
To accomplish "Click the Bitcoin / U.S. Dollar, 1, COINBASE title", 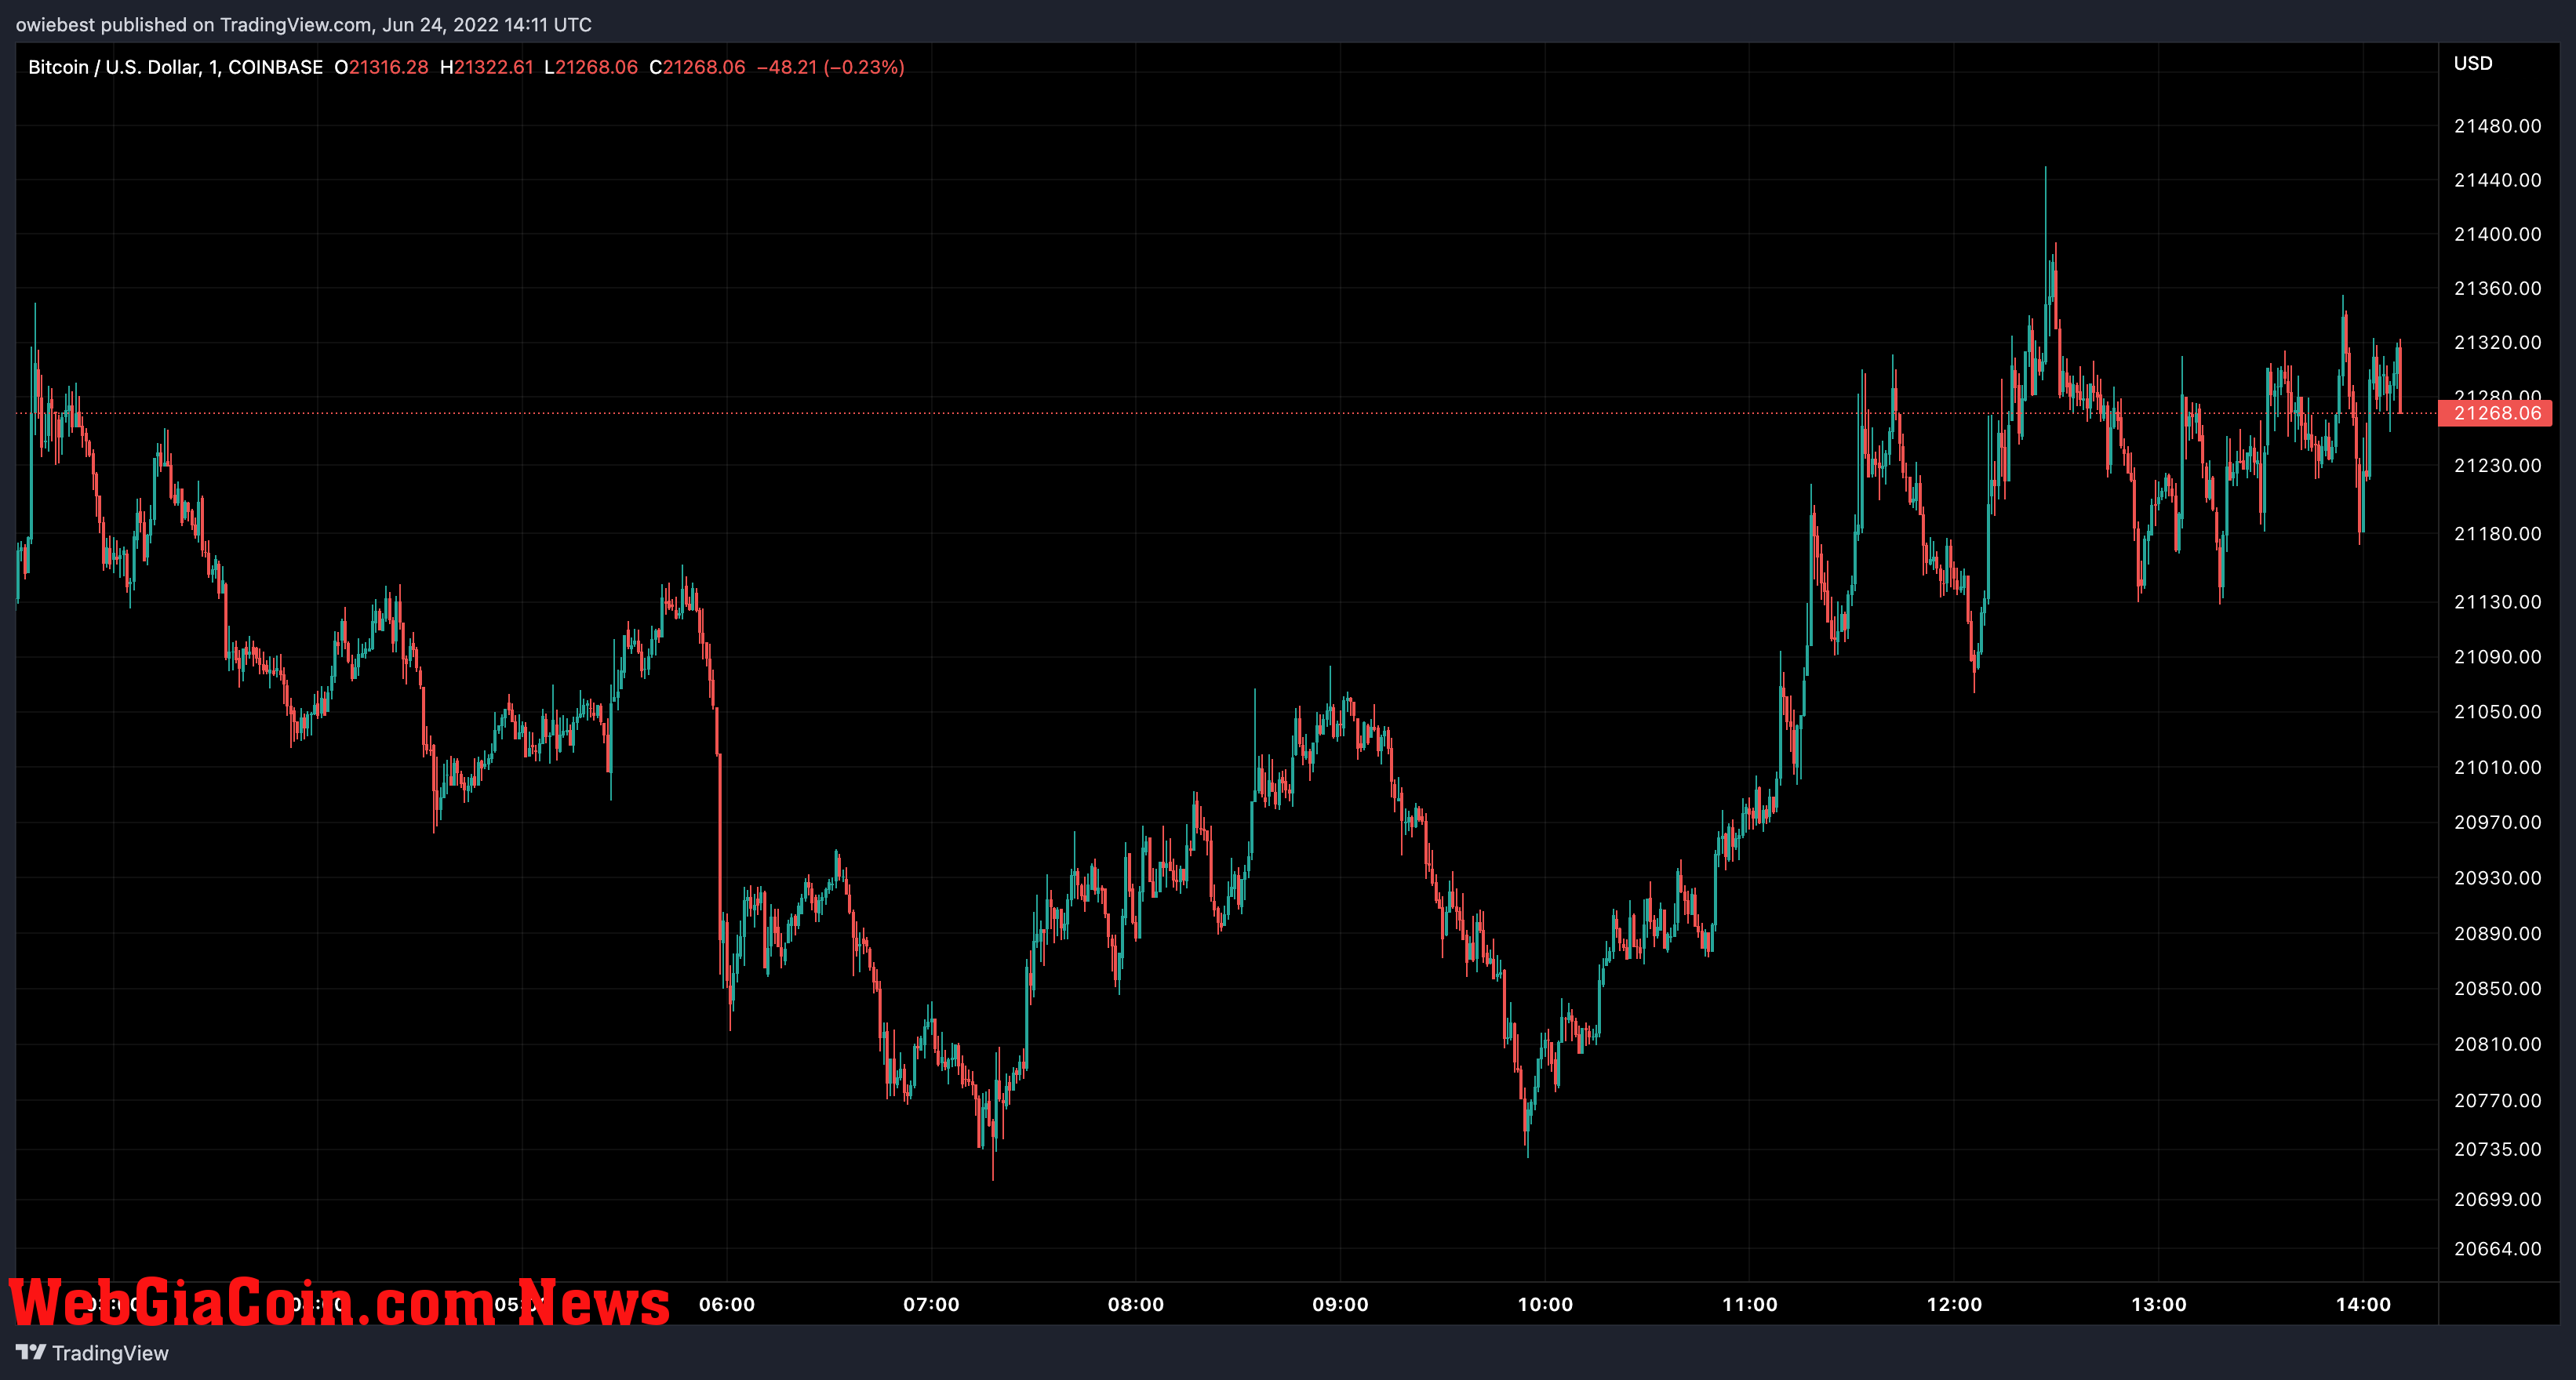I will [x=175, y=67].
